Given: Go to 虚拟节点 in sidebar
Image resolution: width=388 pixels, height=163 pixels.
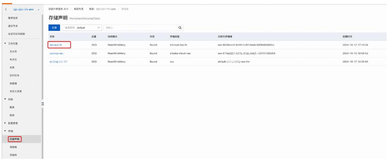Looking at the screenshot, I should coord(13,26).
